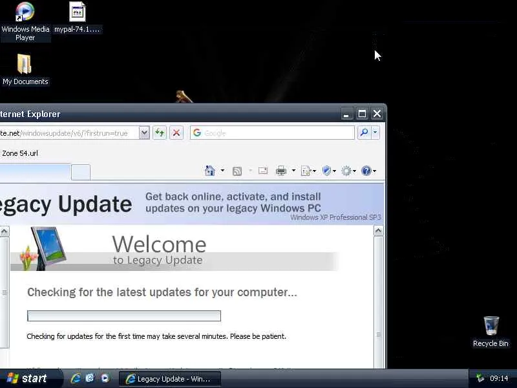
Task: Click the taskbar clock showing 09:14
Action: click(499, 378)
